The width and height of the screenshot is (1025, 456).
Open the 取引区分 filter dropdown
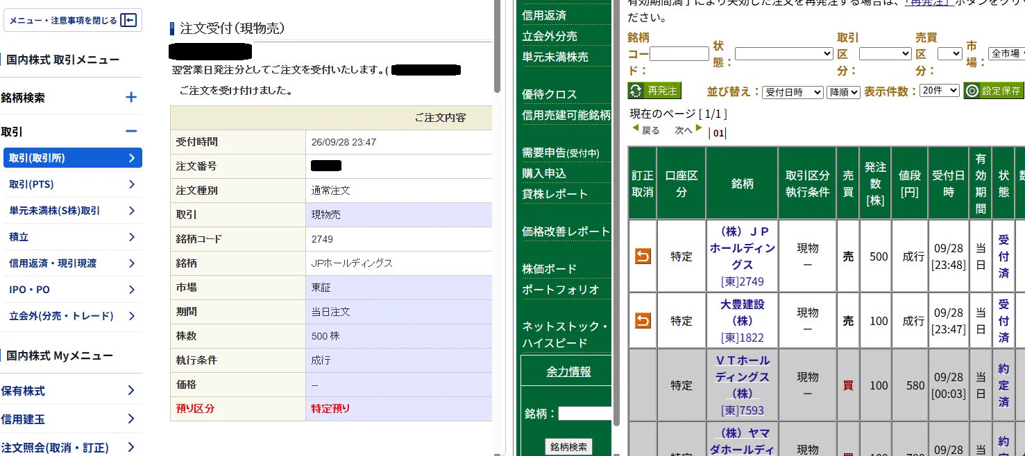(x=886, y=53)
